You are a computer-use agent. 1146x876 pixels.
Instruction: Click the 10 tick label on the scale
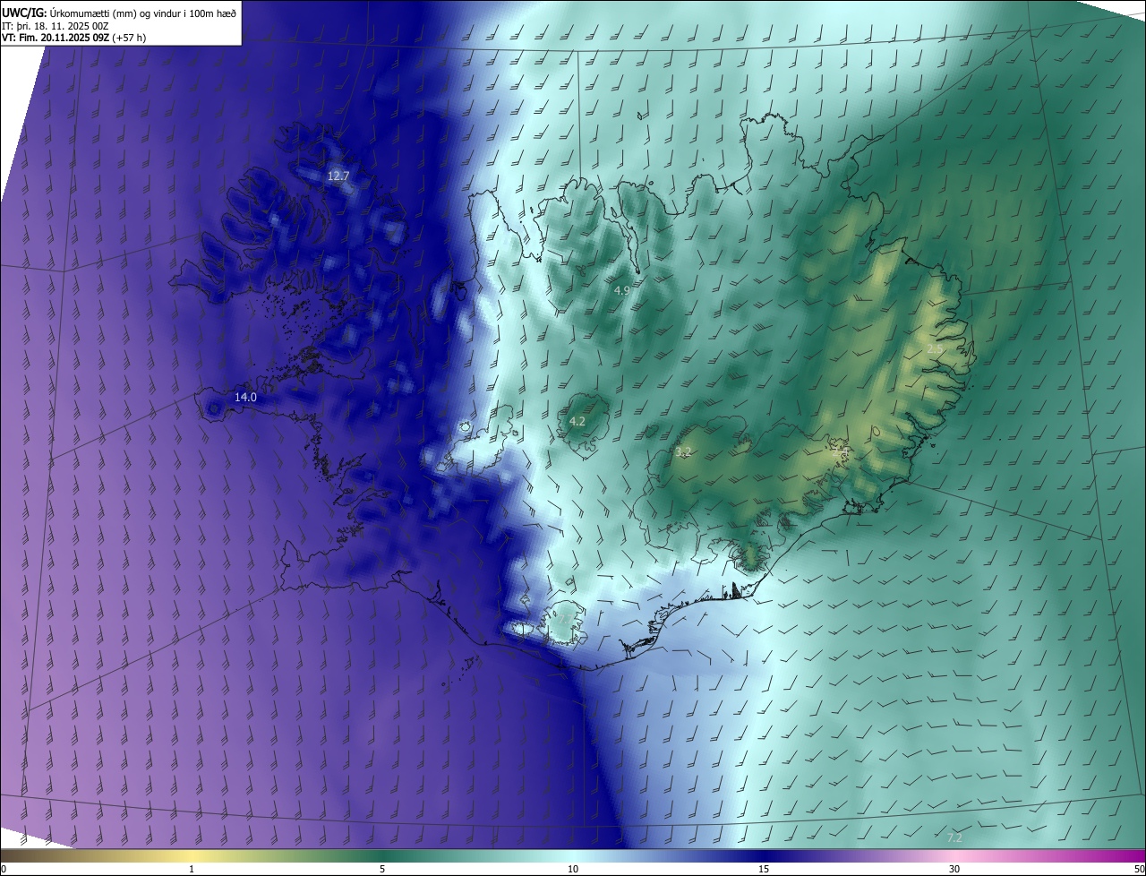573,869
